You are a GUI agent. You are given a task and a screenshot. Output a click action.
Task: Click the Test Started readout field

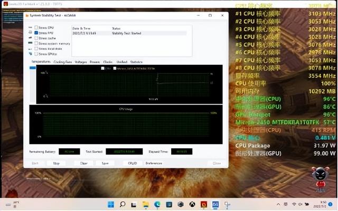click(x=124, y=151)
